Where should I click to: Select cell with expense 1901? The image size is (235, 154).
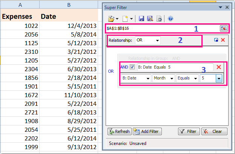[x=20, y=86]
